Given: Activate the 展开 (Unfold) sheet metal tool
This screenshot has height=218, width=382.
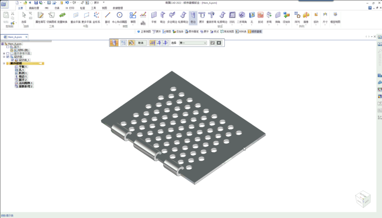Looking at the screenshot, I should tap(202, 16).
